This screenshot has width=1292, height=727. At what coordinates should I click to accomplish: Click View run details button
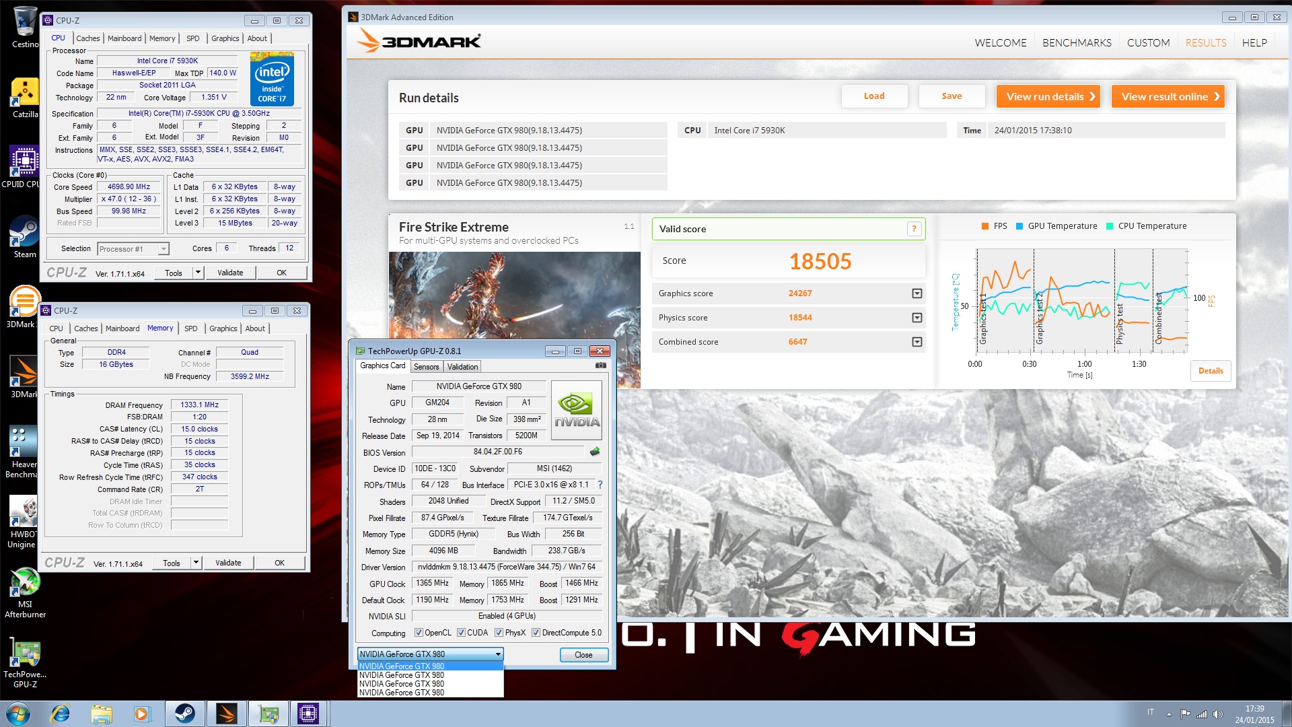(1048, 96)
